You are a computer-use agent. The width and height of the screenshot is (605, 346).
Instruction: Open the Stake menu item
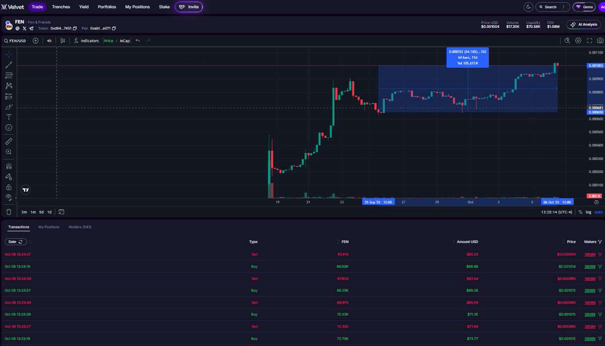click(164, 7)
